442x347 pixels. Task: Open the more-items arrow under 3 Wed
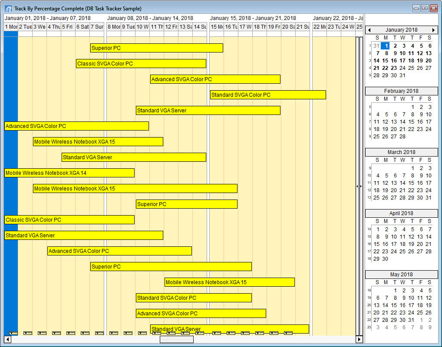point(42,333)
